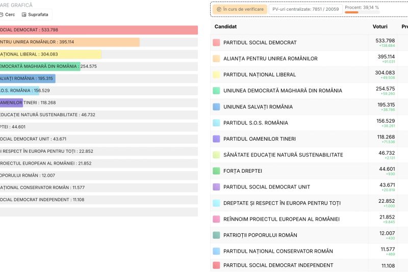Sort the table by Candidat column header
Screen dimensions: 408x272
tap(225, 26)
